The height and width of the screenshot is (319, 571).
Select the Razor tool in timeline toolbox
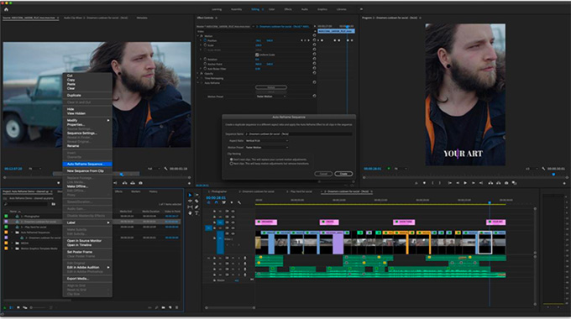pyautogui.click(x=196, y=201)
